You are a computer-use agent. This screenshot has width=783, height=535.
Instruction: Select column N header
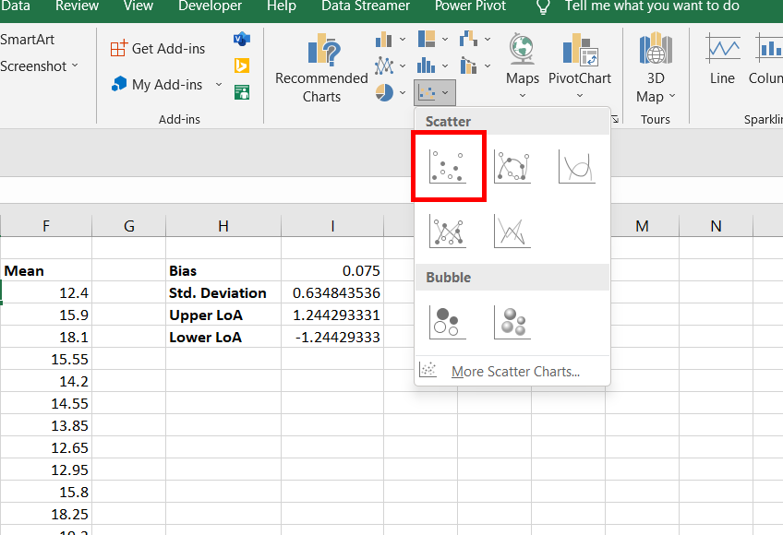click(x=716, y=226)
